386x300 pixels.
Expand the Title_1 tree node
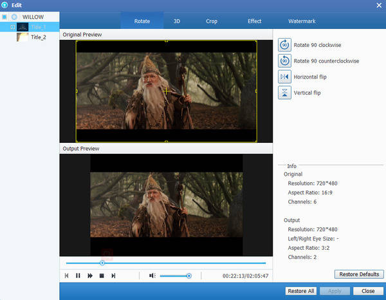(13, 27)
